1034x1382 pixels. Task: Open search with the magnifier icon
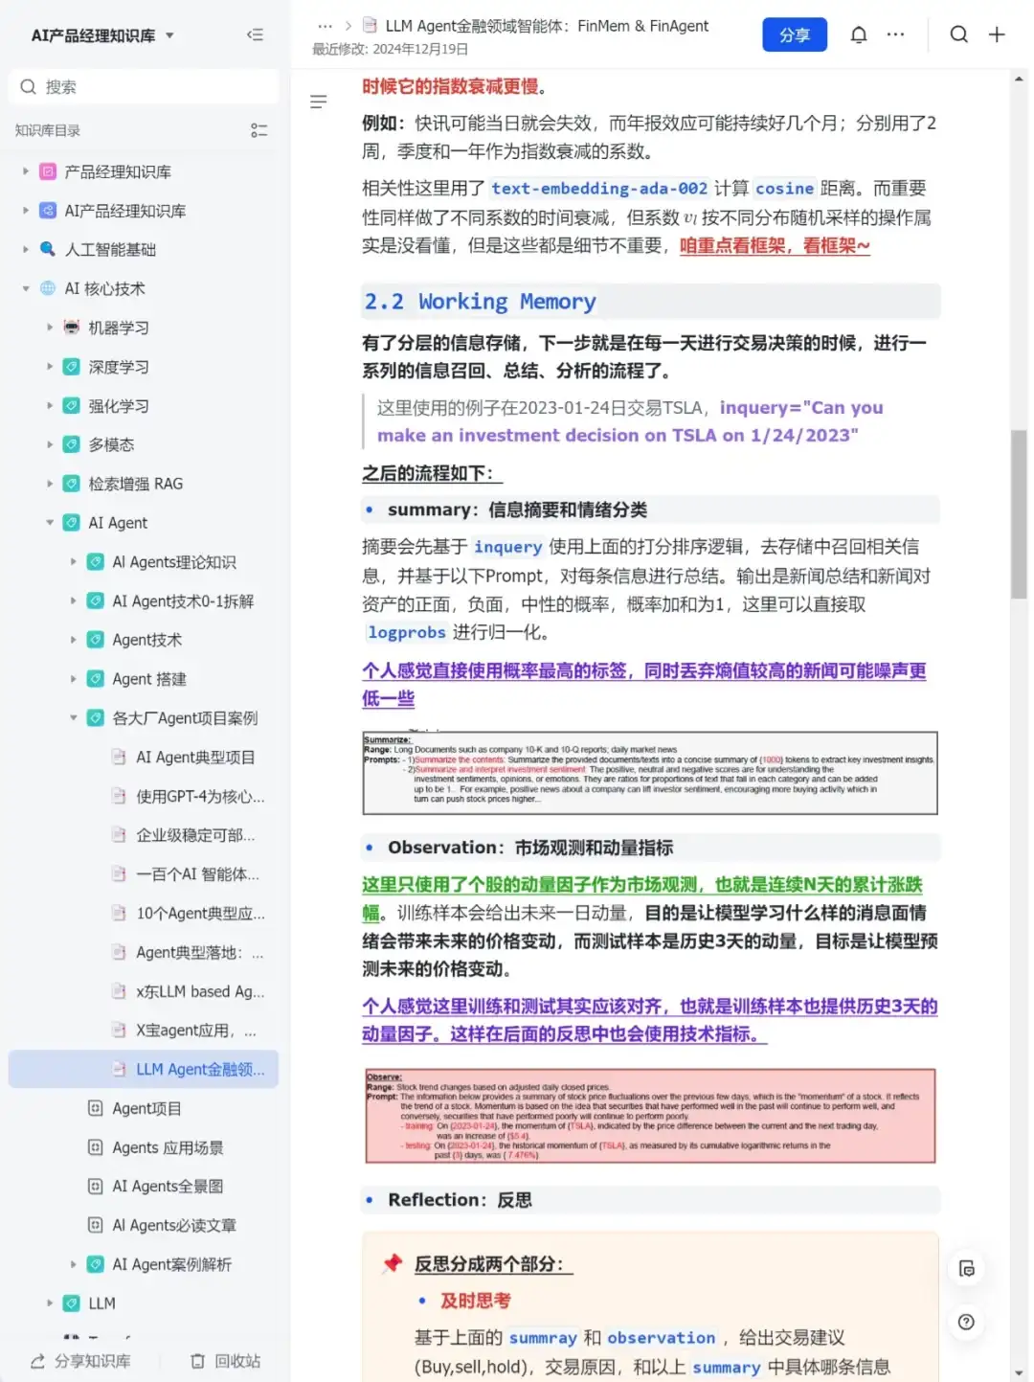tap(959, 34)
